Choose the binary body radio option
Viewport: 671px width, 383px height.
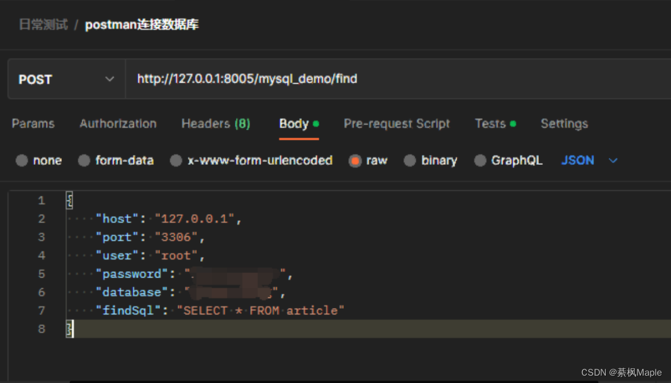(410, 160)
